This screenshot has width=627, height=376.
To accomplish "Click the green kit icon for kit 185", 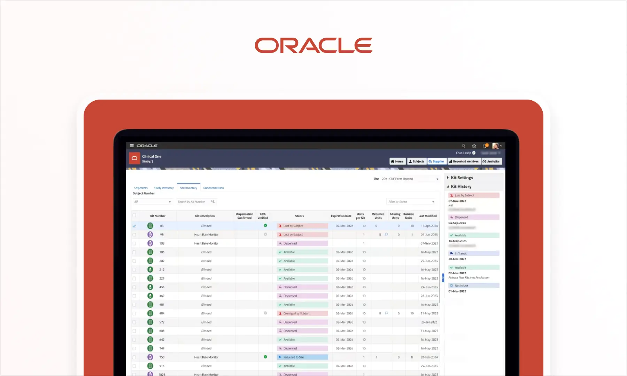I will pos(150,252).
